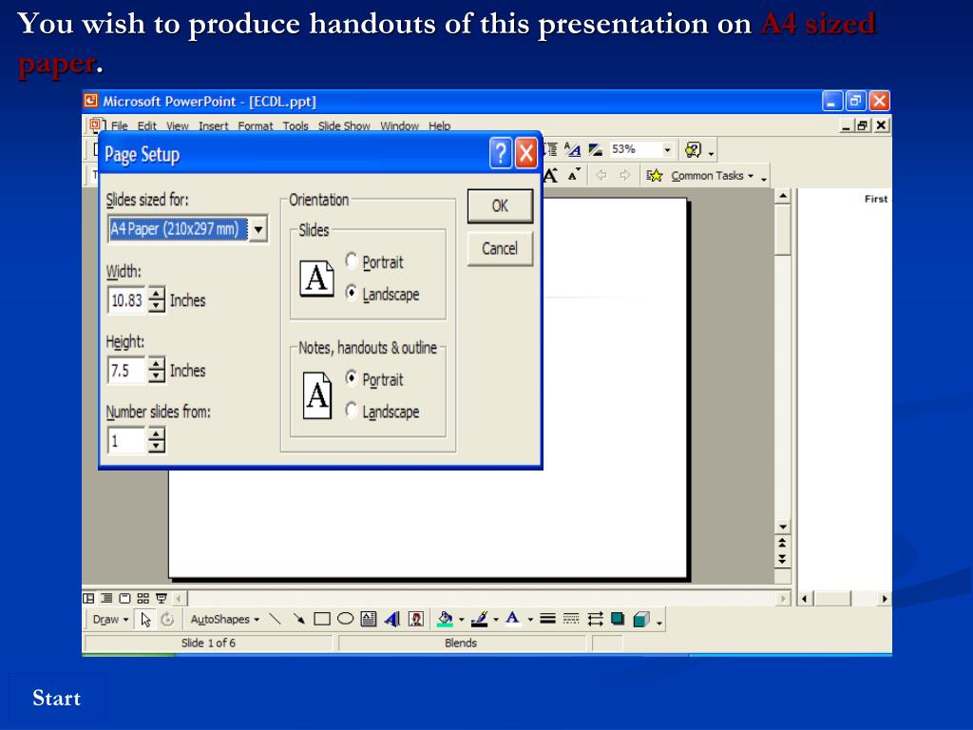Click Decrease Font Size icon

tap(575, 176)
